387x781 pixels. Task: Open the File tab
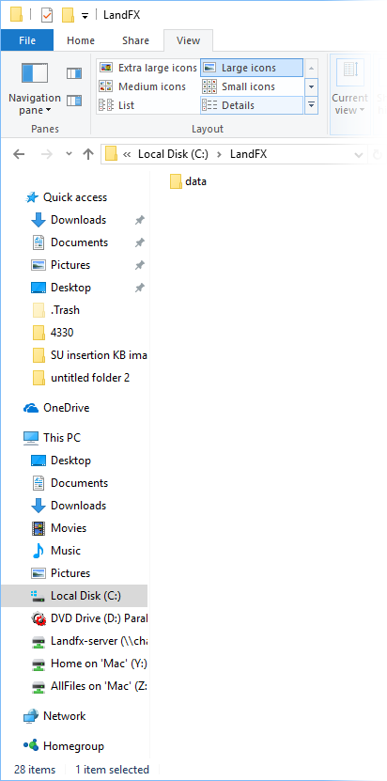pyautogui.click(x=27, y=40)
